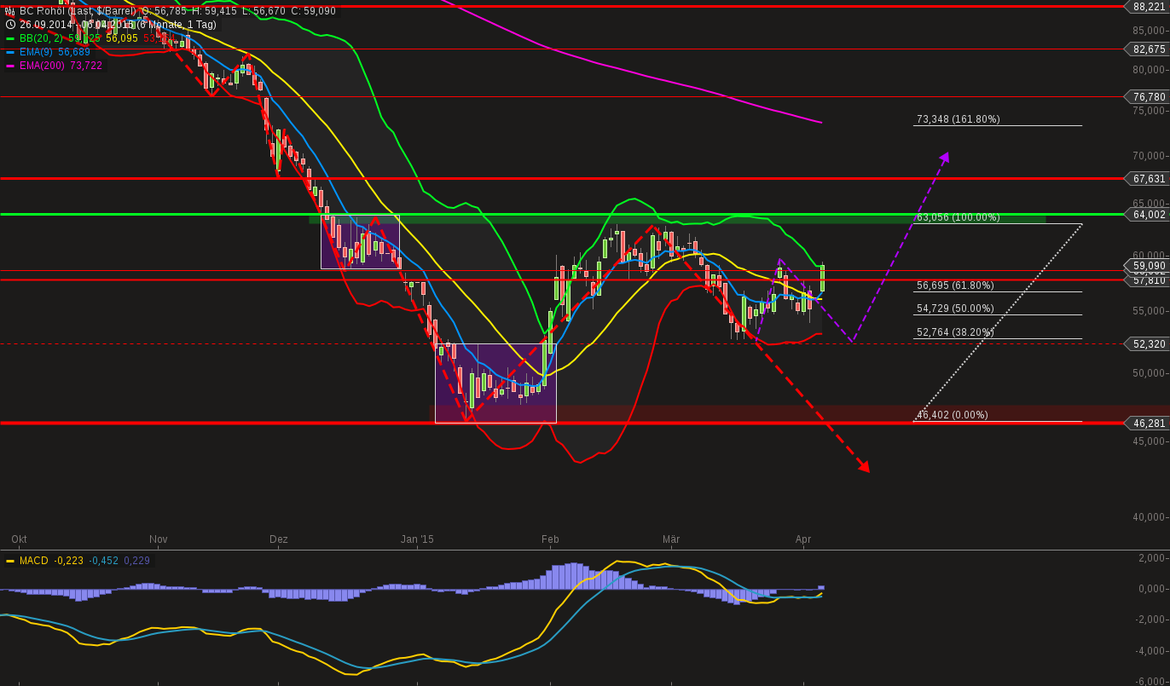Image resolution: width=1170 pixels, height=686 pixels.
Task: Click the 56,695 (61.80%) Fibonacci label
Action: [x=955, y=285]
